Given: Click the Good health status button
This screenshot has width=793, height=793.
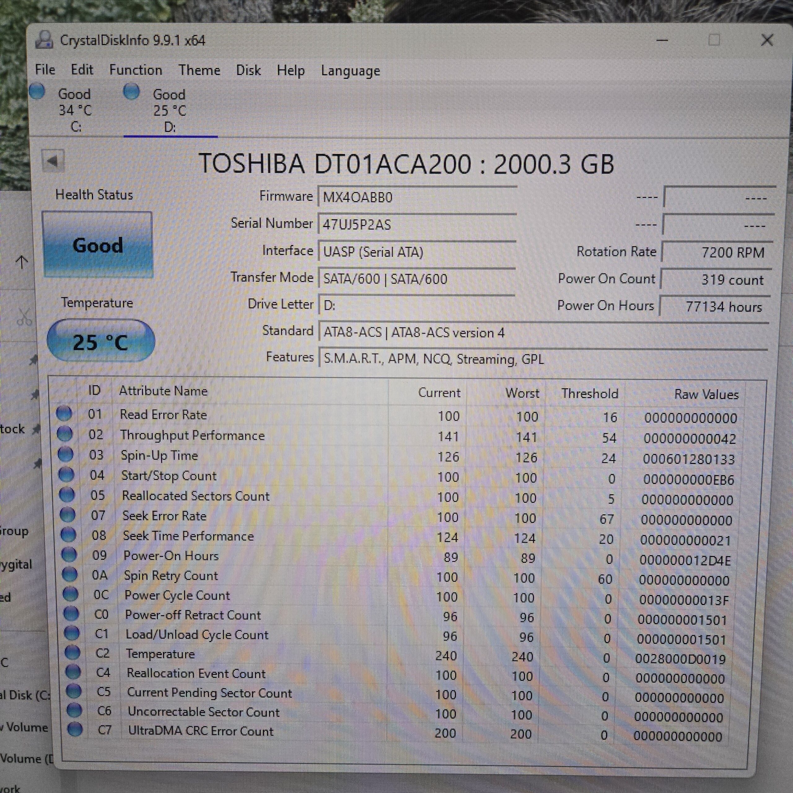Looking at the screenshot, I should (x=98, y=245).
